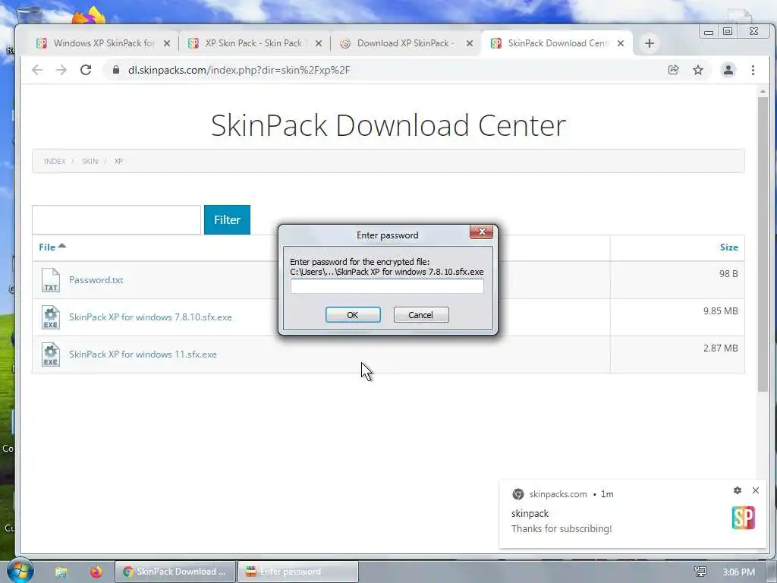This screenshot has height=583, width=777.
Task: Click into the filter text box
Action: coord(116,219)
